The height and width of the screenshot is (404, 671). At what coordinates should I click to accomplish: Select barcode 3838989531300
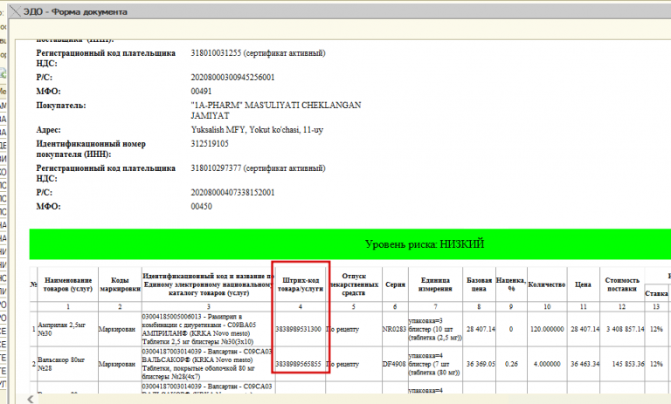coord(298,329)
